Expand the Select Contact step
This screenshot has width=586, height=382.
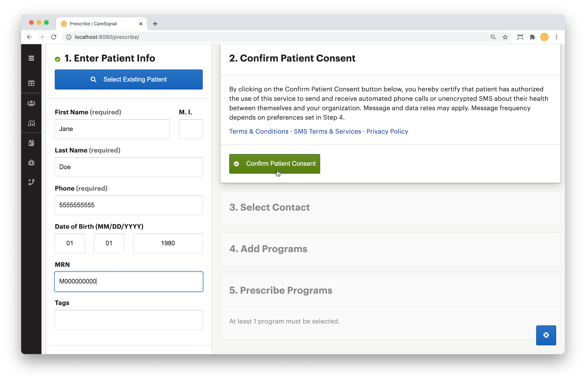coord(390,208)
